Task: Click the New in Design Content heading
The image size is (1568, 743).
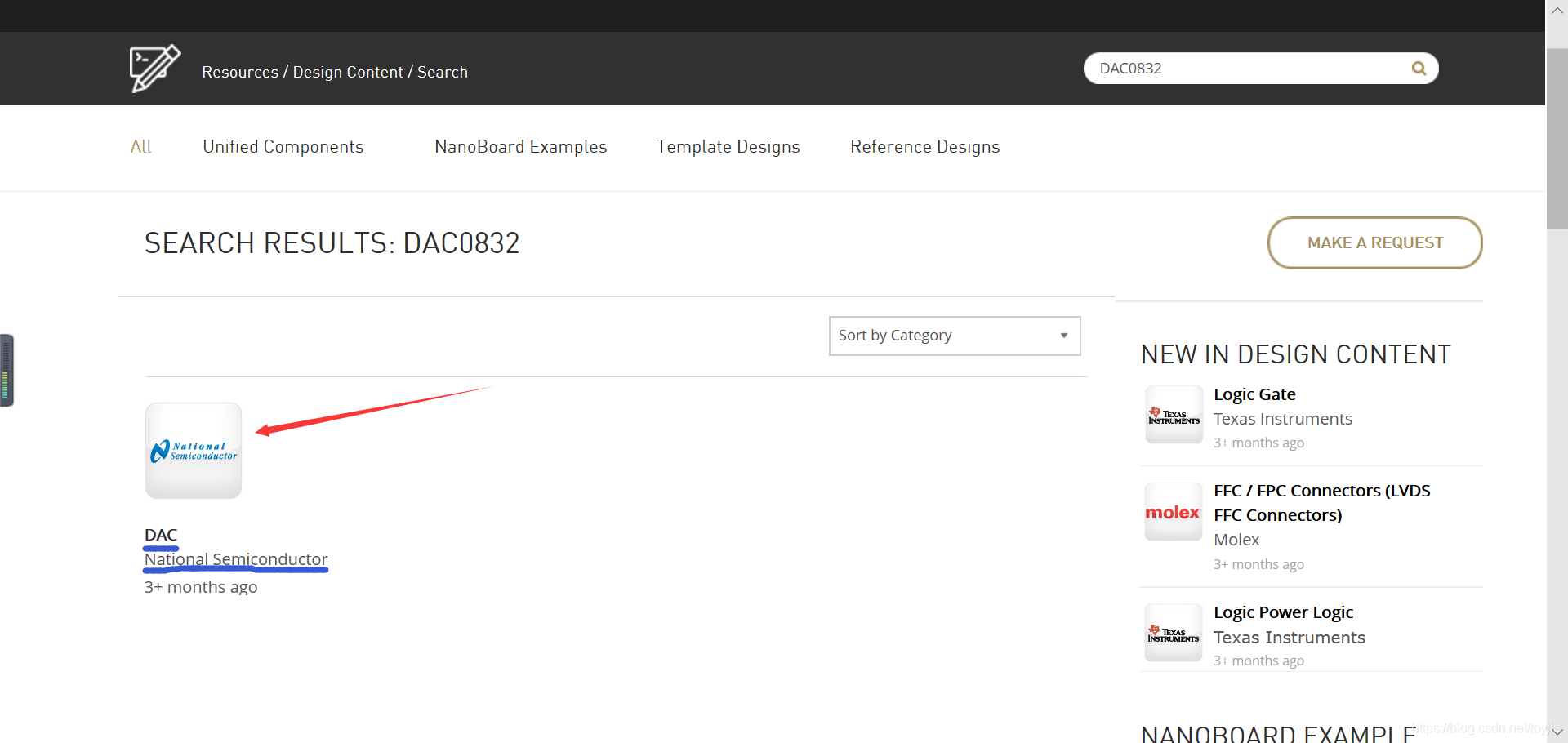Action: point(1296,354)
